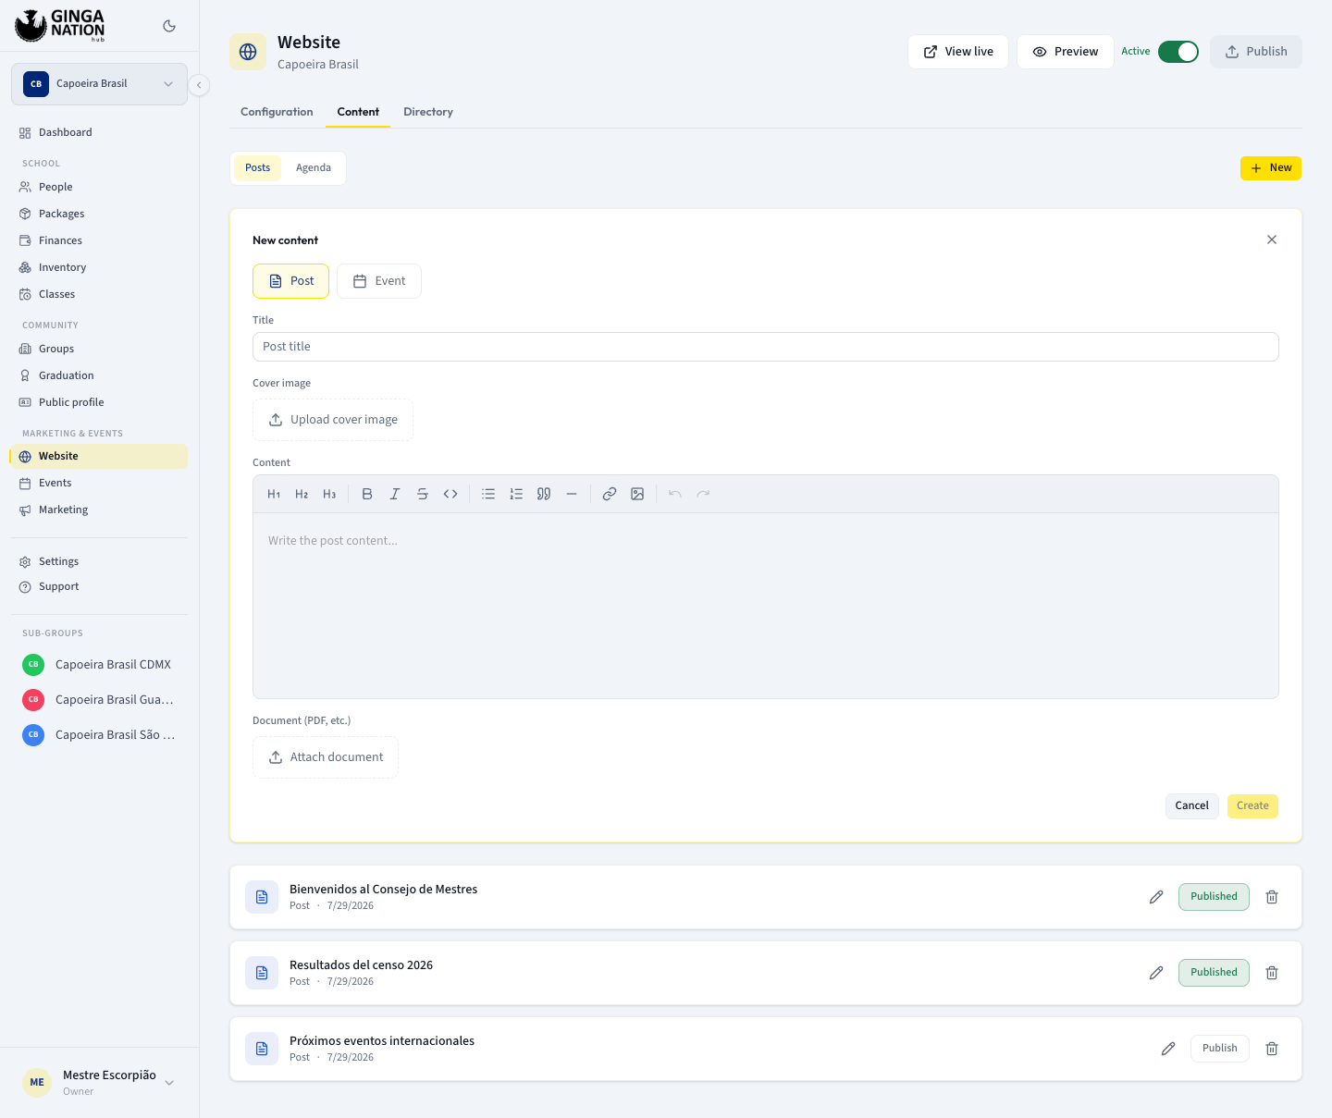
Task: Open Groups in Community
Action: point(99,349)
